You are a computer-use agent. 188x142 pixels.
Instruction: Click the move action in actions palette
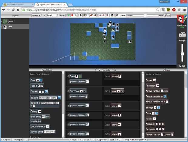coord(151,80)
